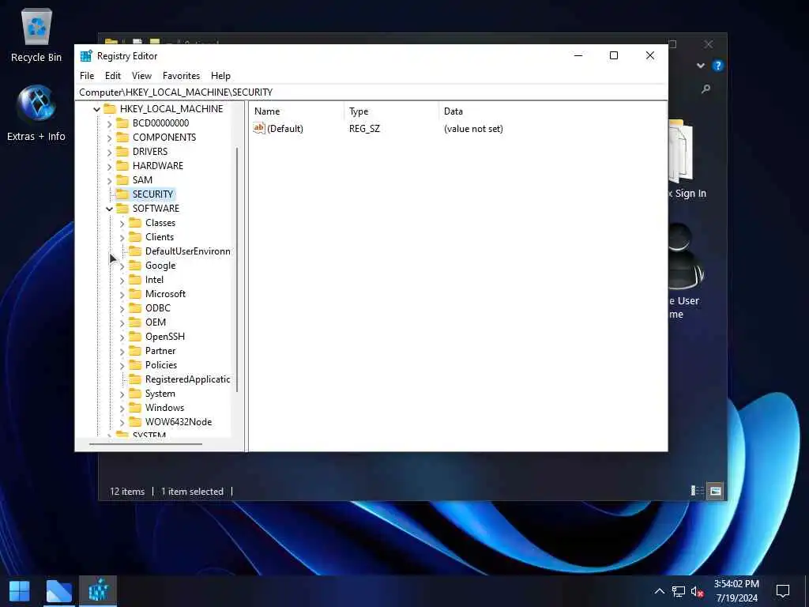Switch File Explorer to details view

point(698,491)
